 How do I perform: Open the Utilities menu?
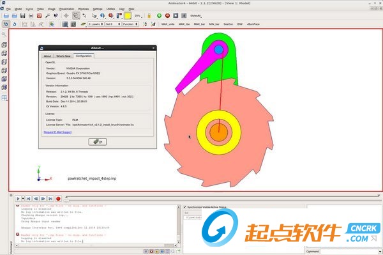coord(110,9)
